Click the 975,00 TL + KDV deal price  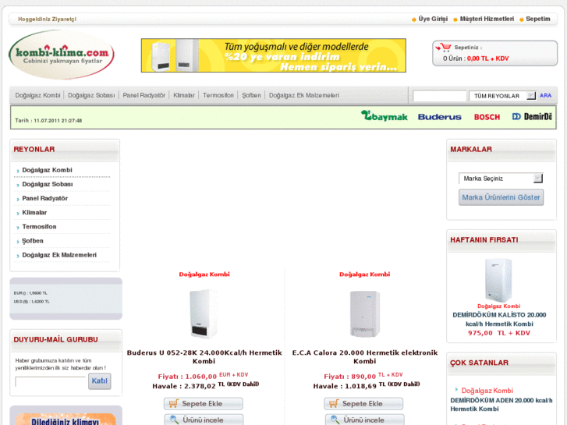point(499,333)
